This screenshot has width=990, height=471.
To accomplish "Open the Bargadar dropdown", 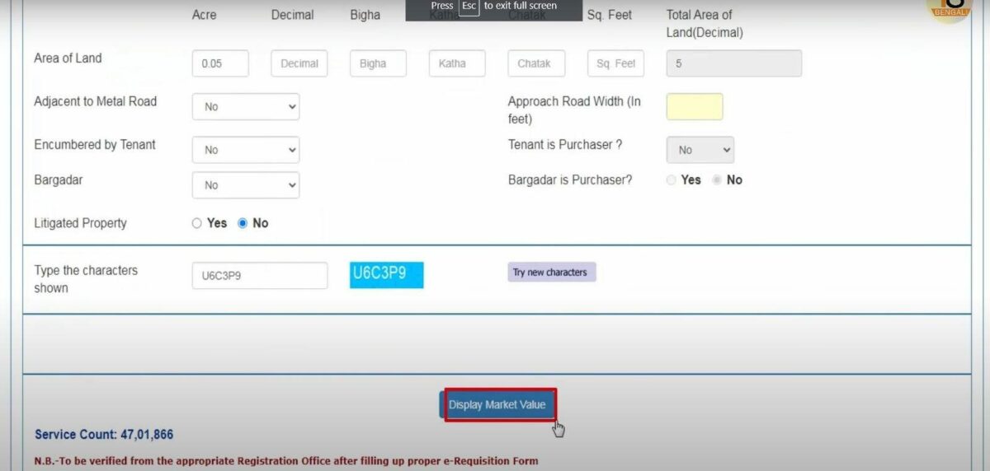I will point(245,185).
